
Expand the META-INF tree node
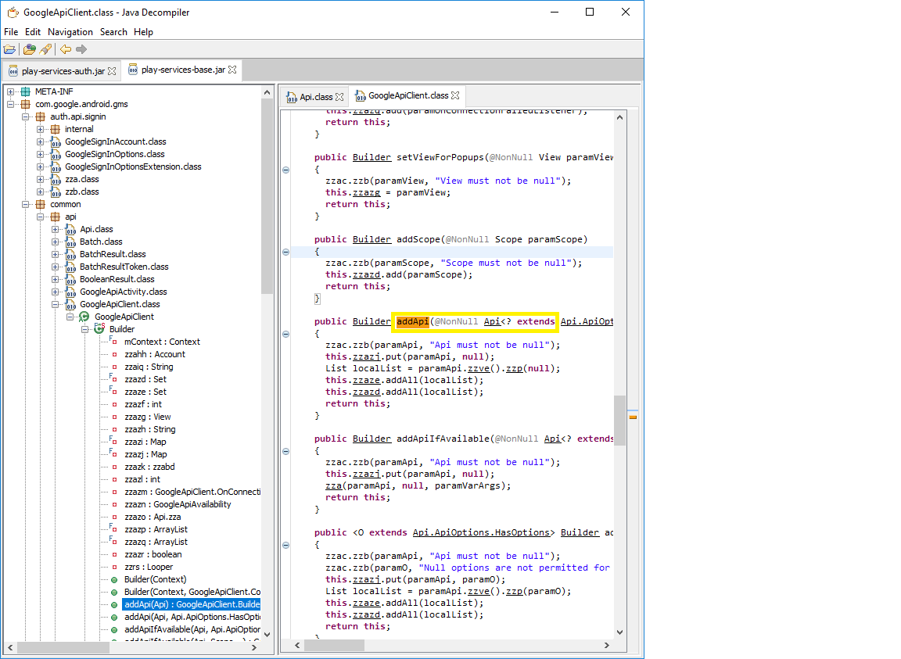click(10, 91)
